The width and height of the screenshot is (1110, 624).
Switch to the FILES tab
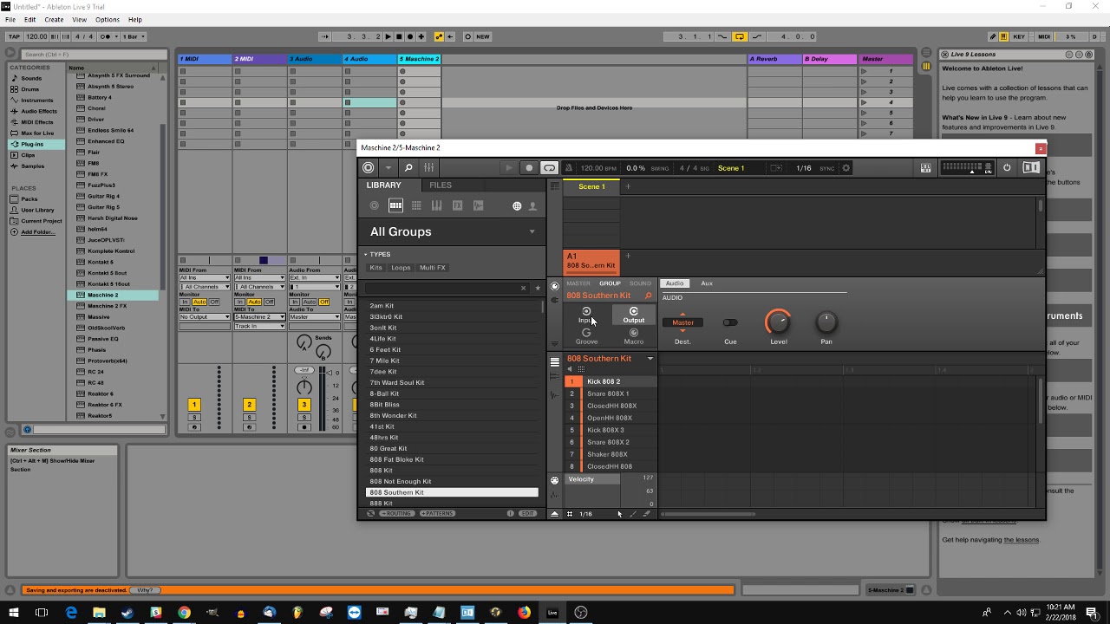(441, 185)
